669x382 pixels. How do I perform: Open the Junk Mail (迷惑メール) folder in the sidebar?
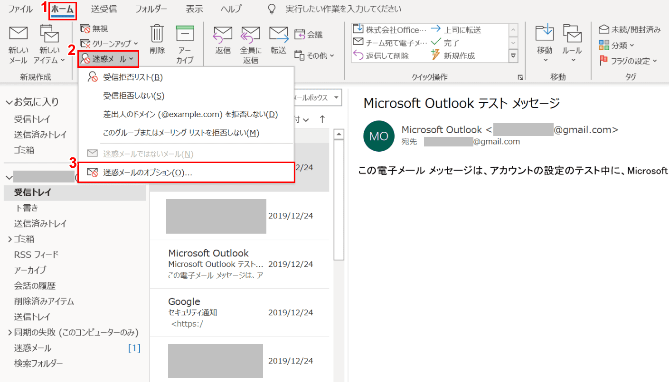[33, 348]
